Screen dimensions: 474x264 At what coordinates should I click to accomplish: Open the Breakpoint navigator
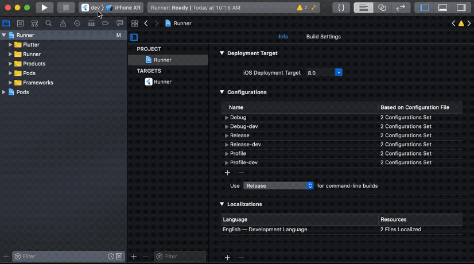click(105, 24)
